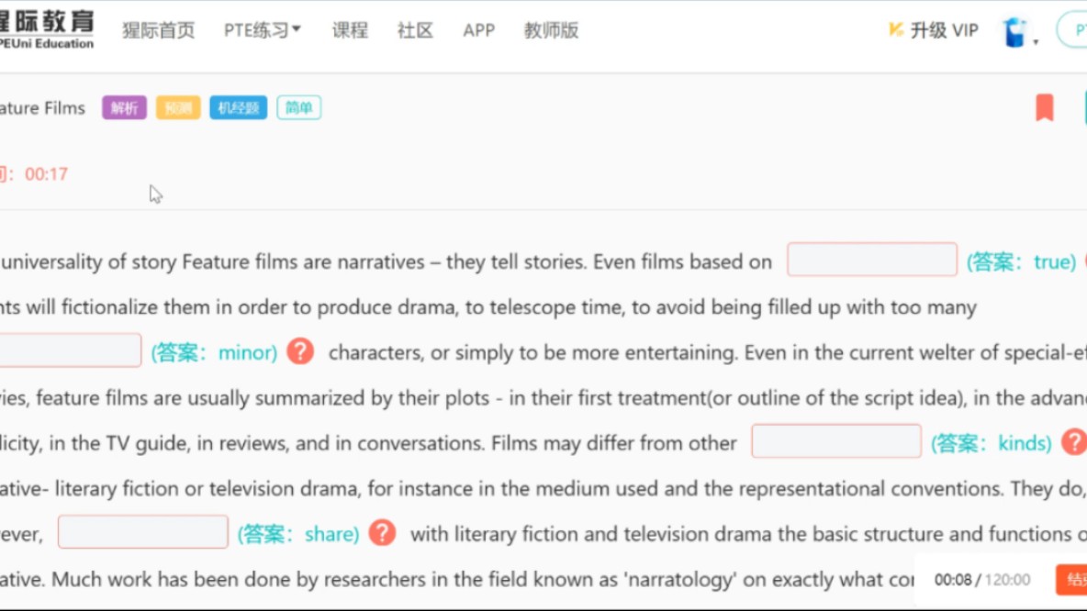Viewport: 1087px width, 611px height.
Task: Click the question mark icon after 'kinds'
Action: pos(1072,442)
